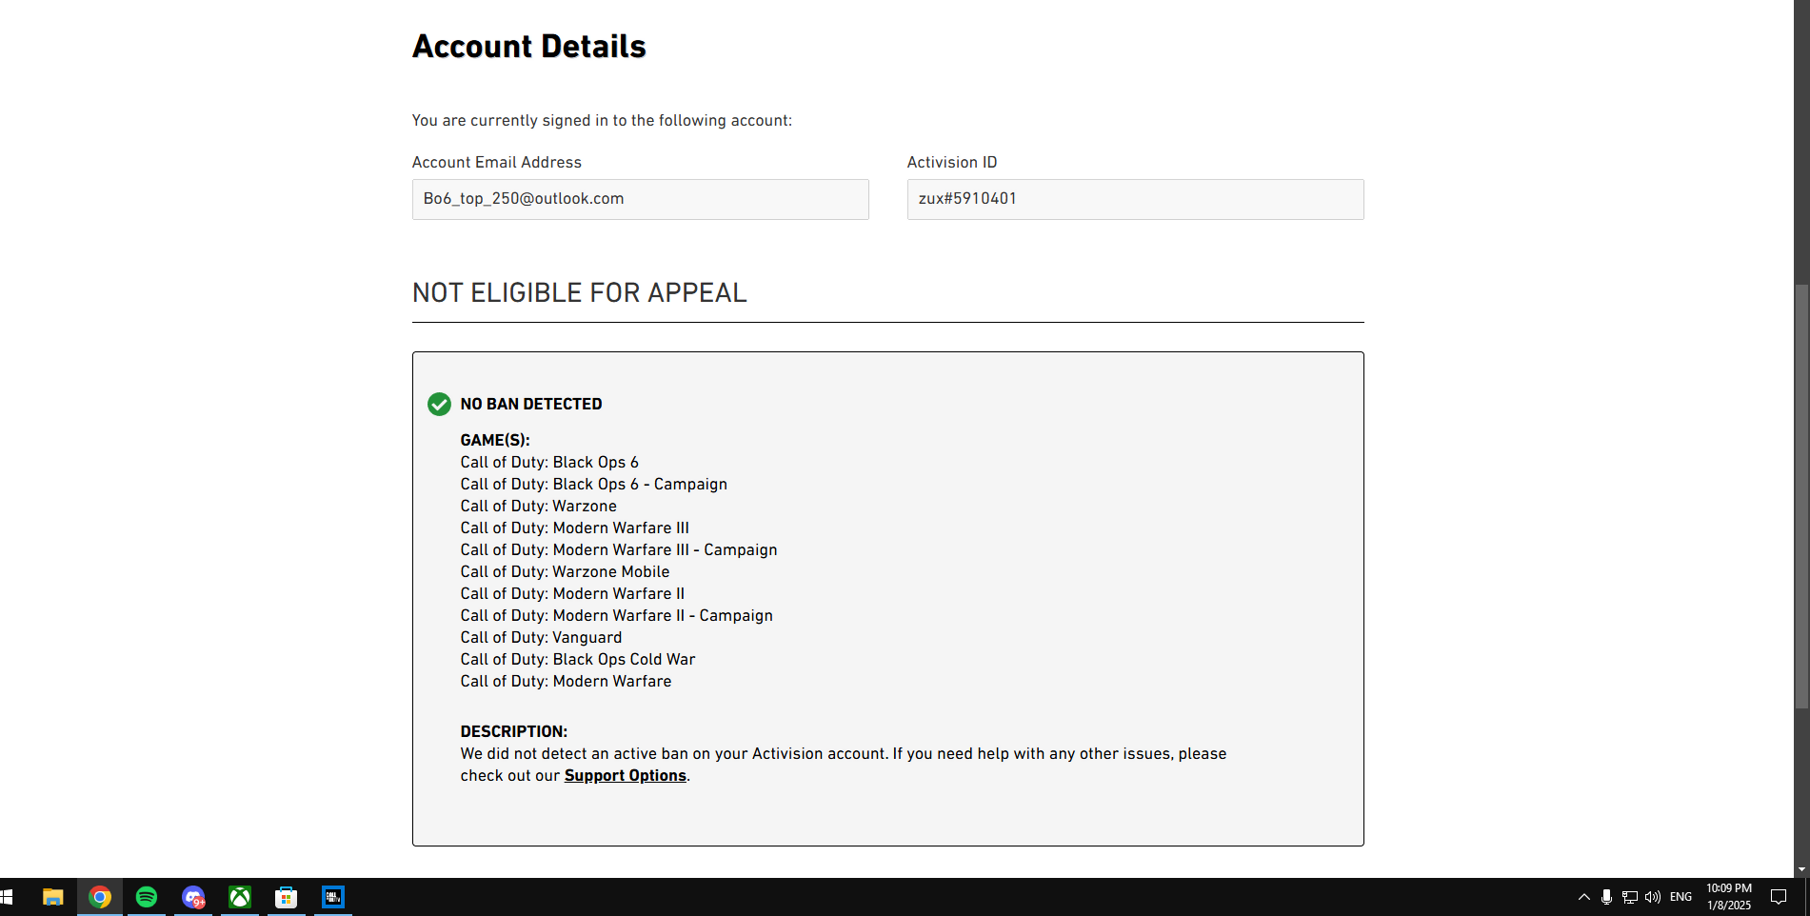The height and width of the screenshot is (916, 1810).
Task: Open the Windows Start menu
Action: coord(8,897)
